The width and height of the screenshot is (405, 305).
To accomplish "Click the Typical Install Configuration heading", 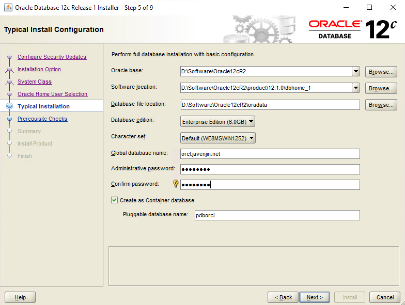I will pyautogui.click(x=54, y=29).
